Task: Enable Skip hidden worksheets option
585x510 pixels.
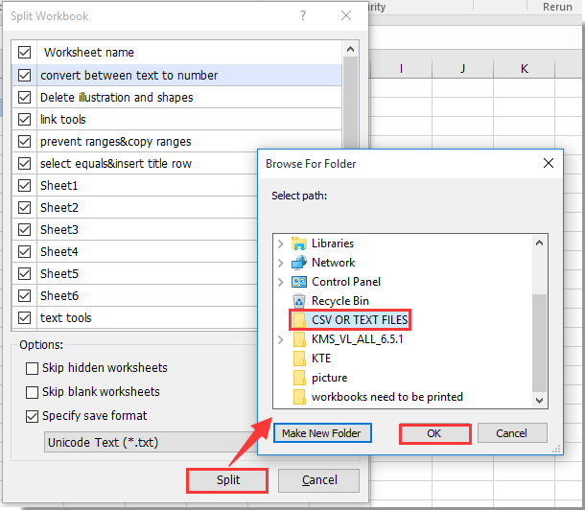Action: point(32,368)
